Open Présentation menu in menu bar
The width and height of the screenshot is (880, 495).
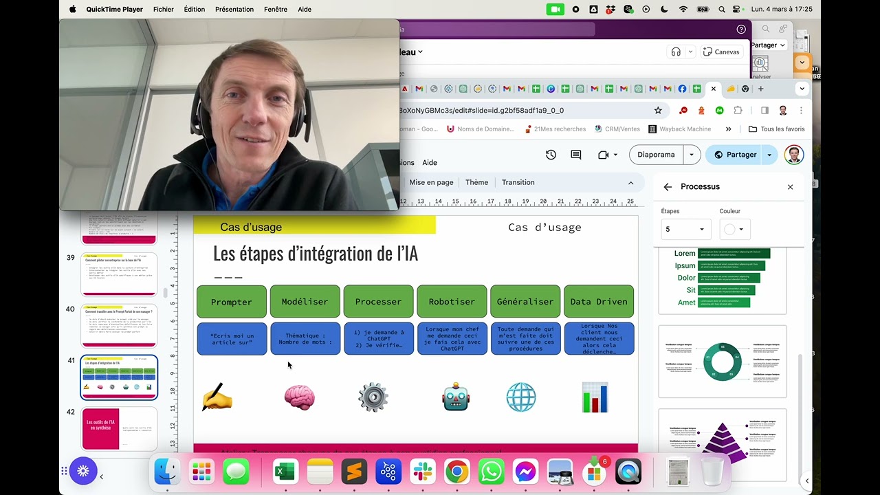[x=234, y=9]
